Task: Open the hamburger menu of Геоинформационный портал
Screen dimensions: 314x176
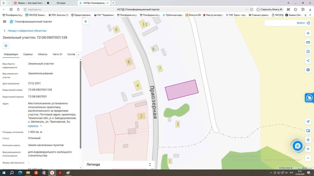Action: pyautogui.click(x=5, y=22)
